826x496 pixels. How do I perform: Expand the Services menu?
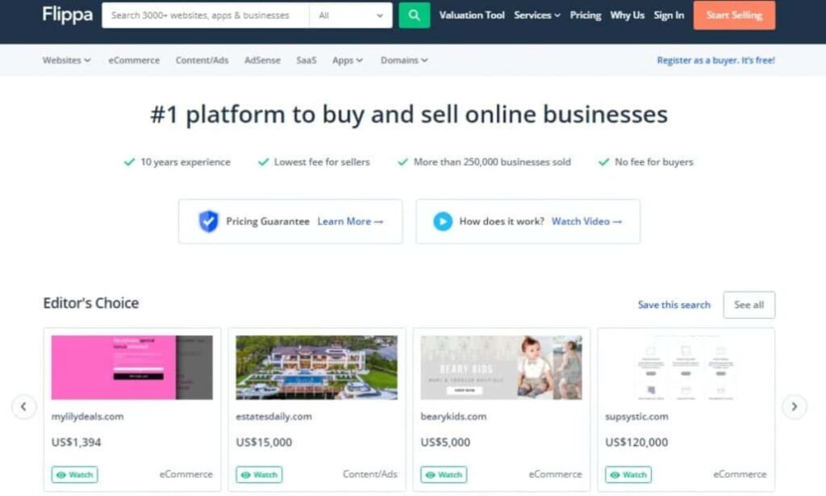pyautogui.click(x=536, y=15)
